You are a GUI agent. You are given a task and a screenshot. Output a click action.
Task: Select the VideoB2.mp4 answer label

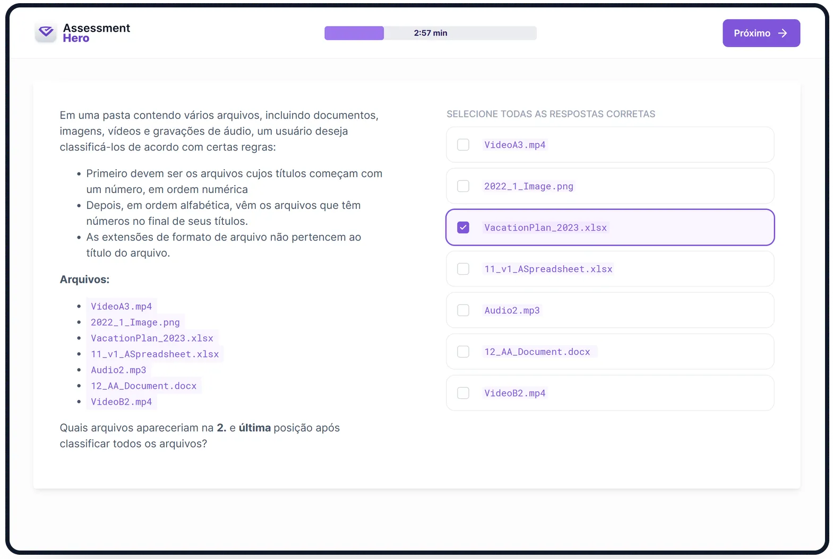[515, 393]
